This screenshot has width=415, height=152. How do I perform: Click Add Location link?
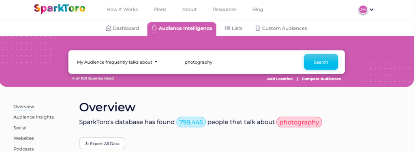(x=280, y=79)
